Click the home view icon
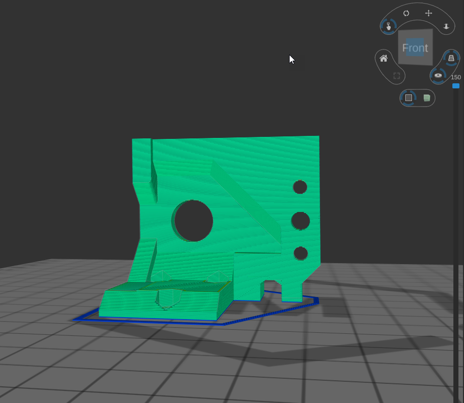Image resolution: width=464 pixels, height=403 pixels. pyautogui.click(x=383, y=59)
